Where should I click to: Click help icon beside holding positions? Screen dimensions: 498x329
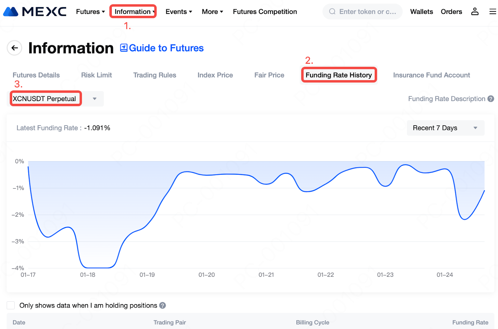[x=162, y=305]
